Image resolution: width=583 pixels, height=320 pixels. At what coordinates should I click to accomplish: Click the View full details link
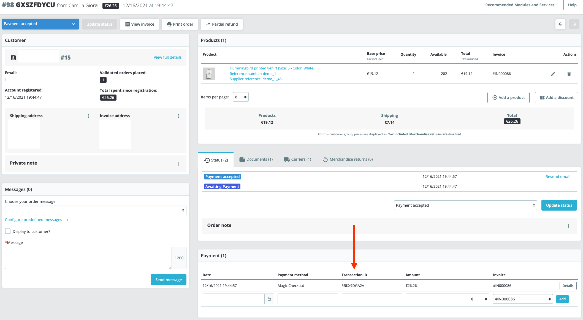point(167,57)
